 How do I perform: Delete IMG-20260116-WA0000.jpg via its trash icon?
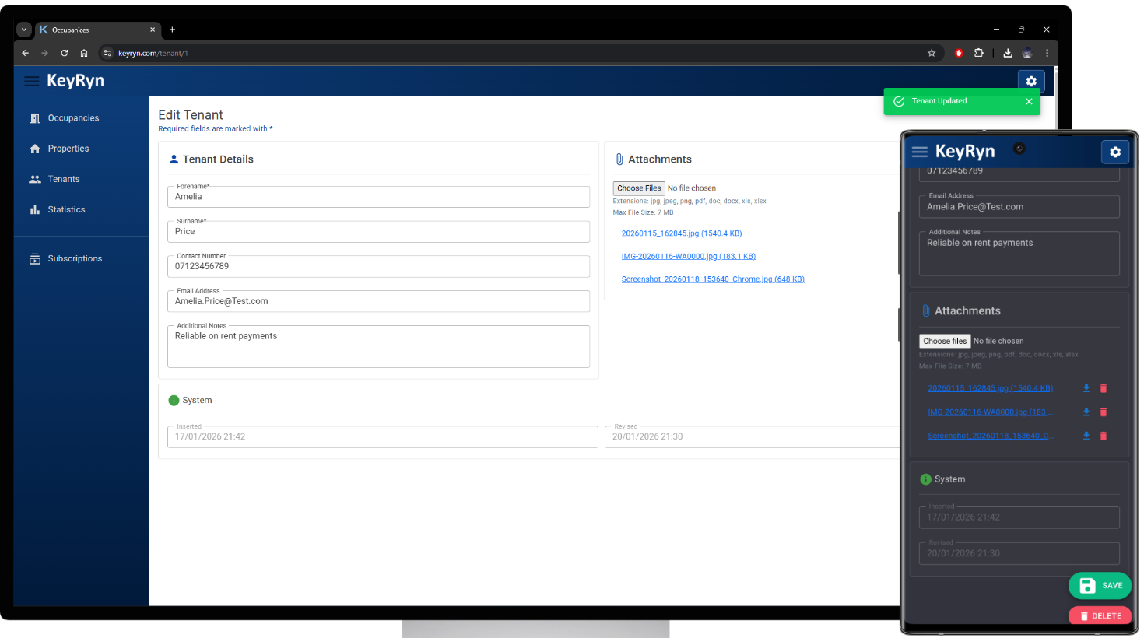tap(1104, 412)
